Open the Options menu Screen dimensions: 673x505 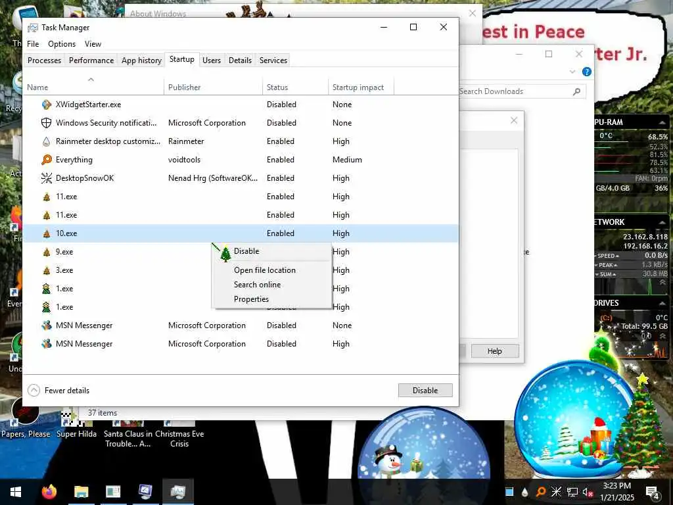click(62, 44)
